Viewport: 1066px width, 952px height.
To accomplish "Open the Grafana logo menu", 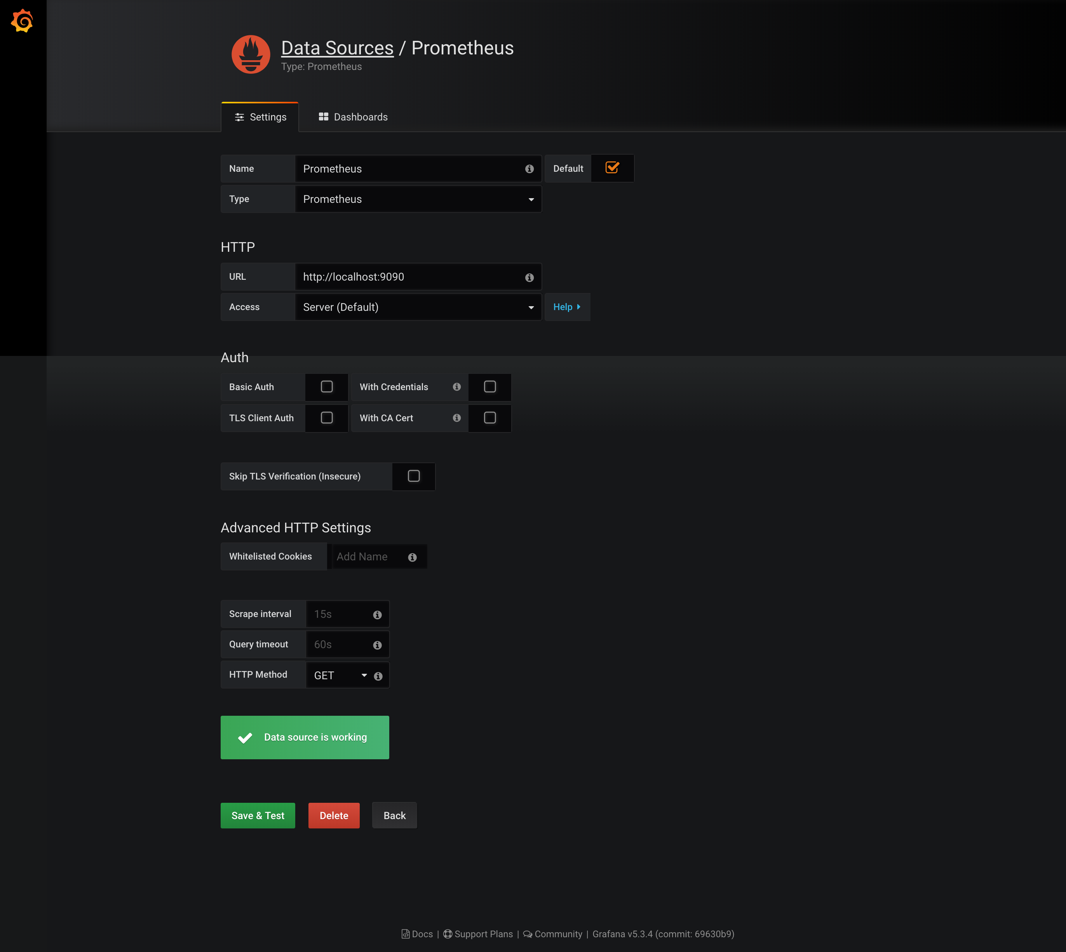I will (x=23, y=21).
